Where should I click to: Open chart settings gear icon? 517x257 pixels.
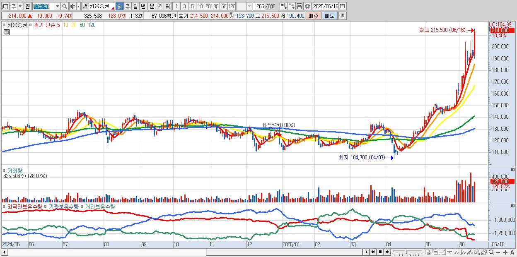307,6
